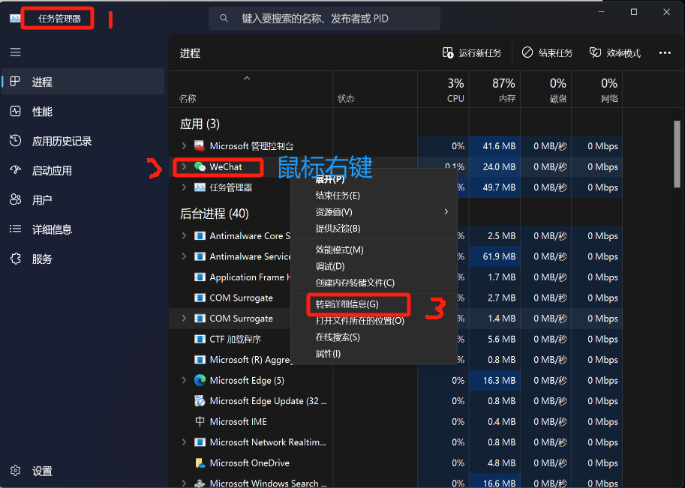Choose Provide feedback (提供反馈)
685x488 pixels.
click(374, 229)
